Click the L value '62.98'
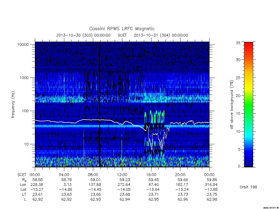279x209 pixels. click(212, 199)
